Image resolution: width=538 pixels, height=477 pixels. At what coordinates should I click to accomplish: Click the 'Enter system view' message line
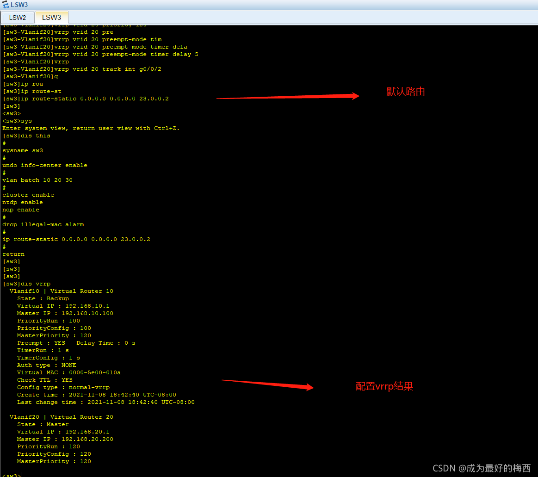point(91,128)
